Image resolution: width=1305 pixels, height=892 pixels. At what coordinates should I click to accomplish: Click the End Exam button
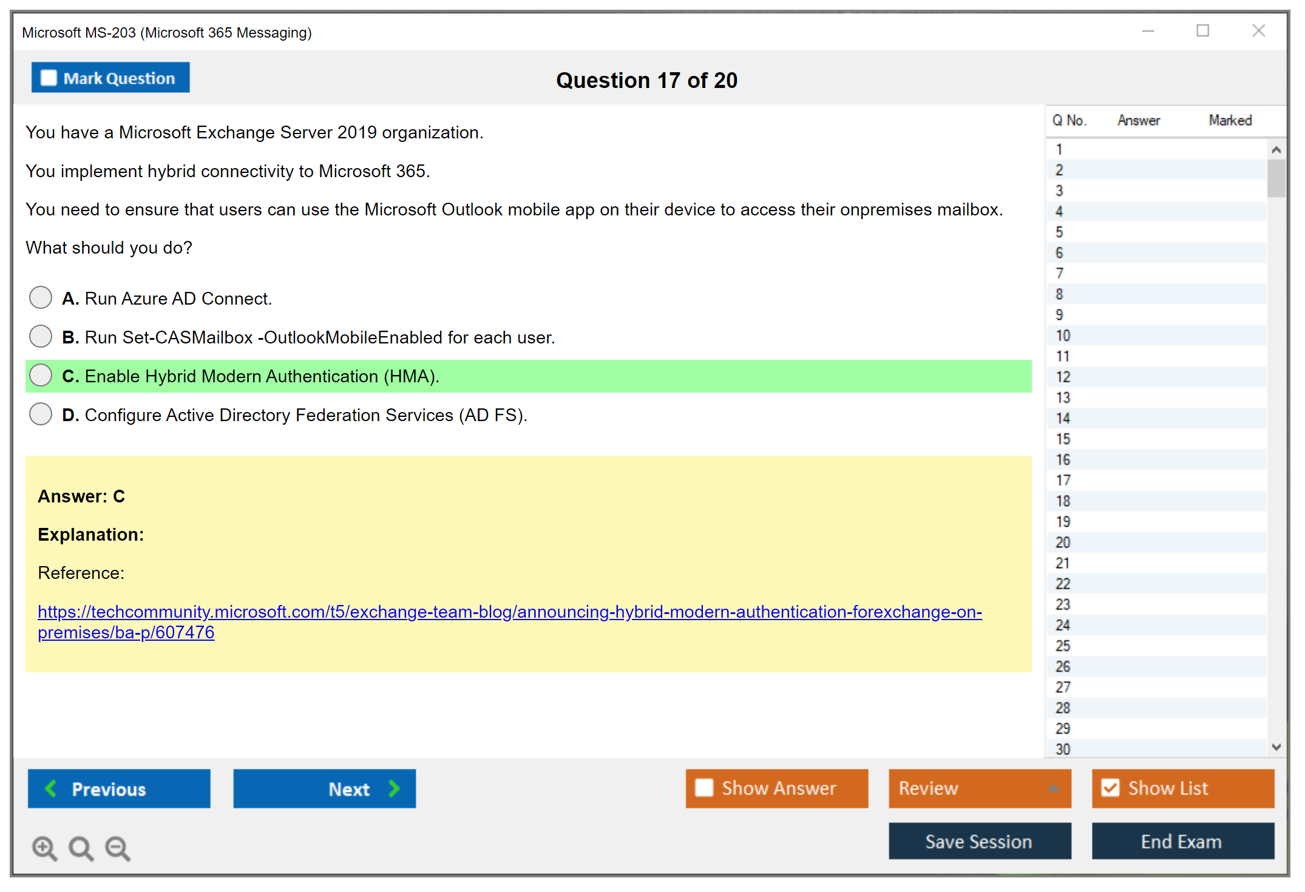point(1182,841)
